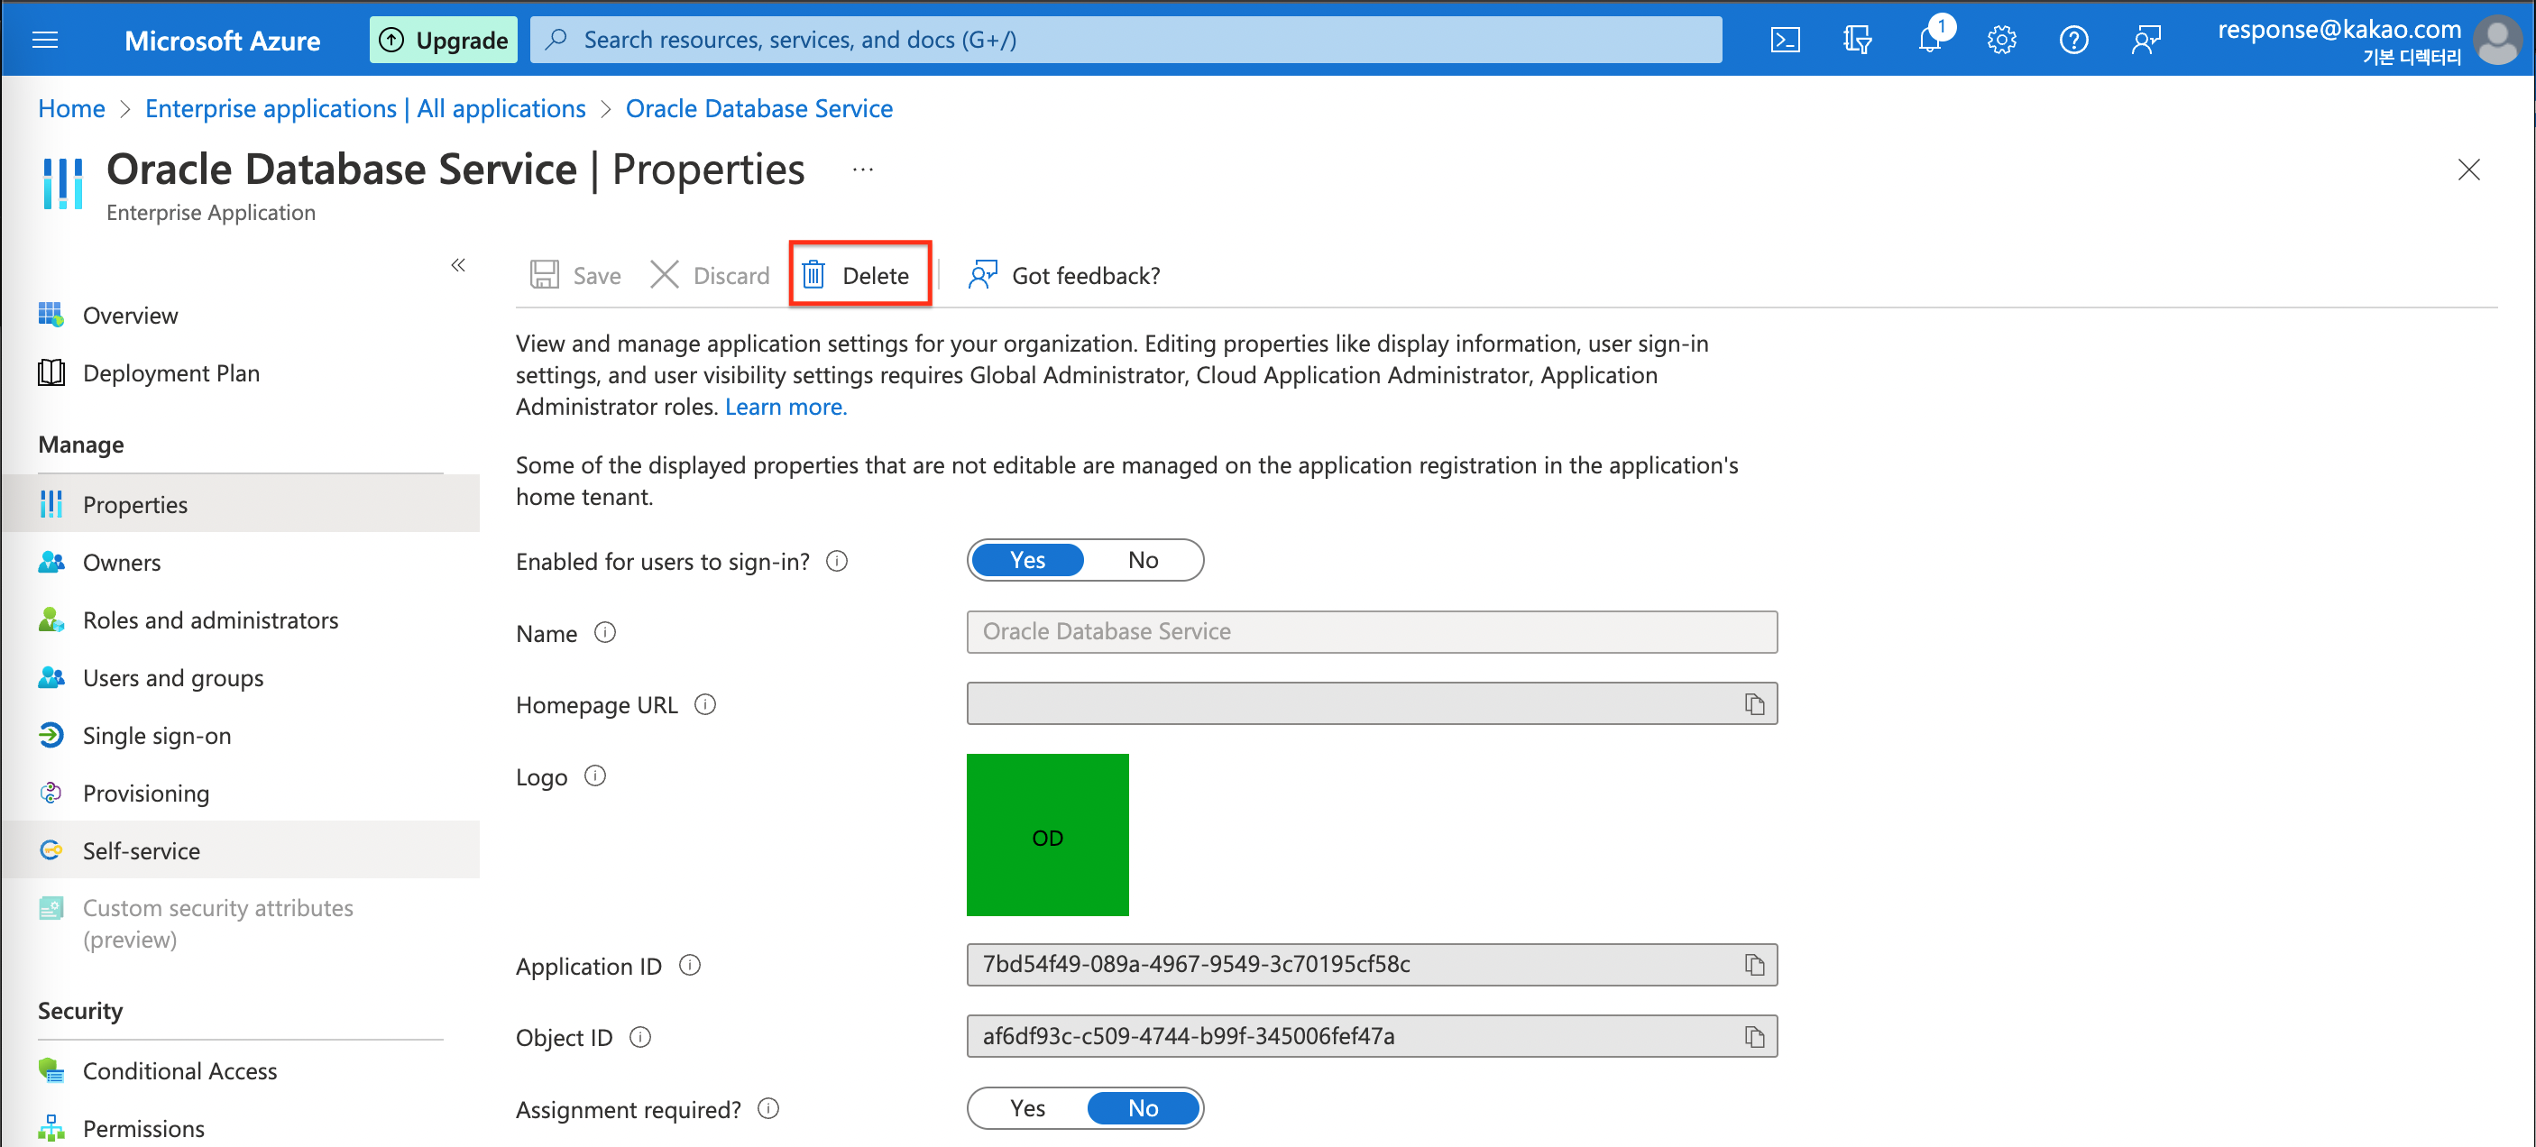2536x1147 pixels.
Task: Open Overview in the left menu
Action: 240,315
